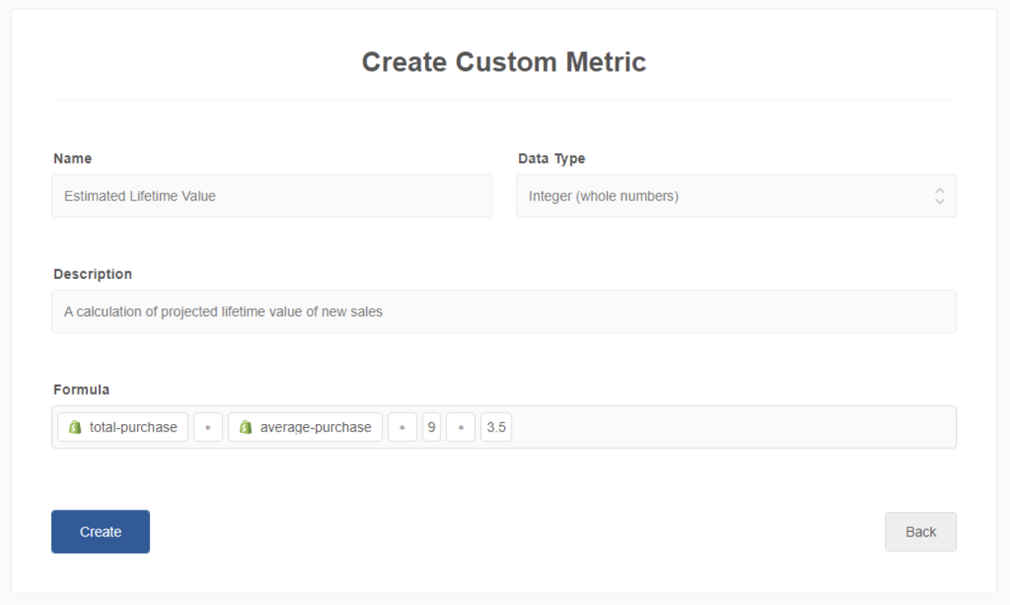
Task: Select the total-purchase text in formula
Action: coord(133,427)
